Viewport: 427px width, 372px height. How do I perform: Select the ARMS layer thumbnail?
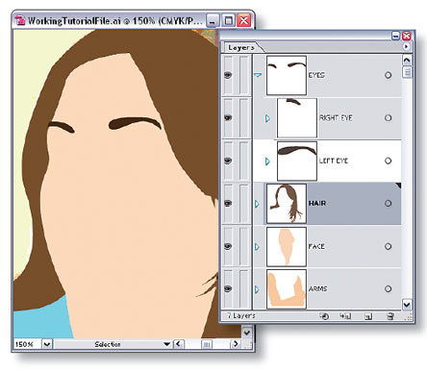[x=287, y=289]
